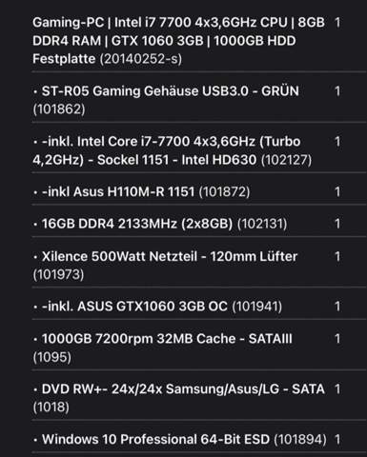The width and height of the screenshot is (367, 457).
Task: Click article number 101872 beside Asus H110M-R
Action: [x=224, y=191]
